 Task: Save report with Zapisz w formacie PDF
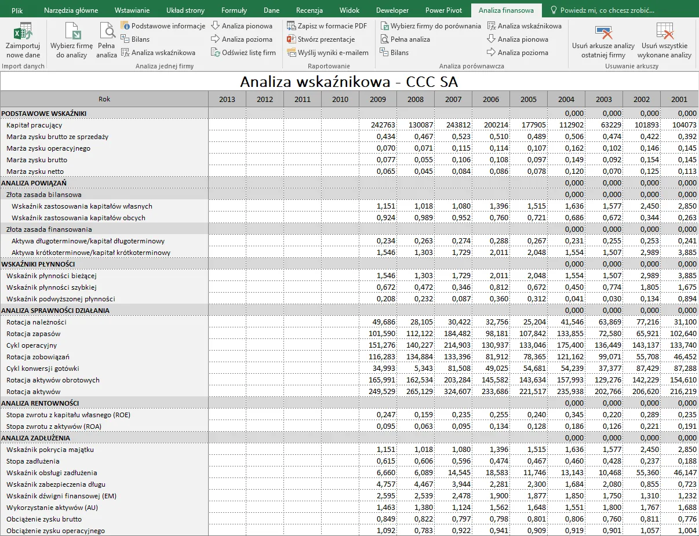tap(290, 25)
